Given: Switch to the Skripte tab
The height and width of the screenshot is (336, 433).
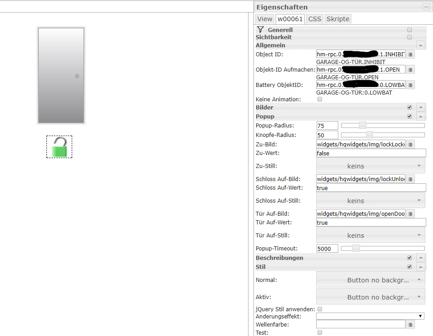Looking at the screenshot, I should [337, 19].
